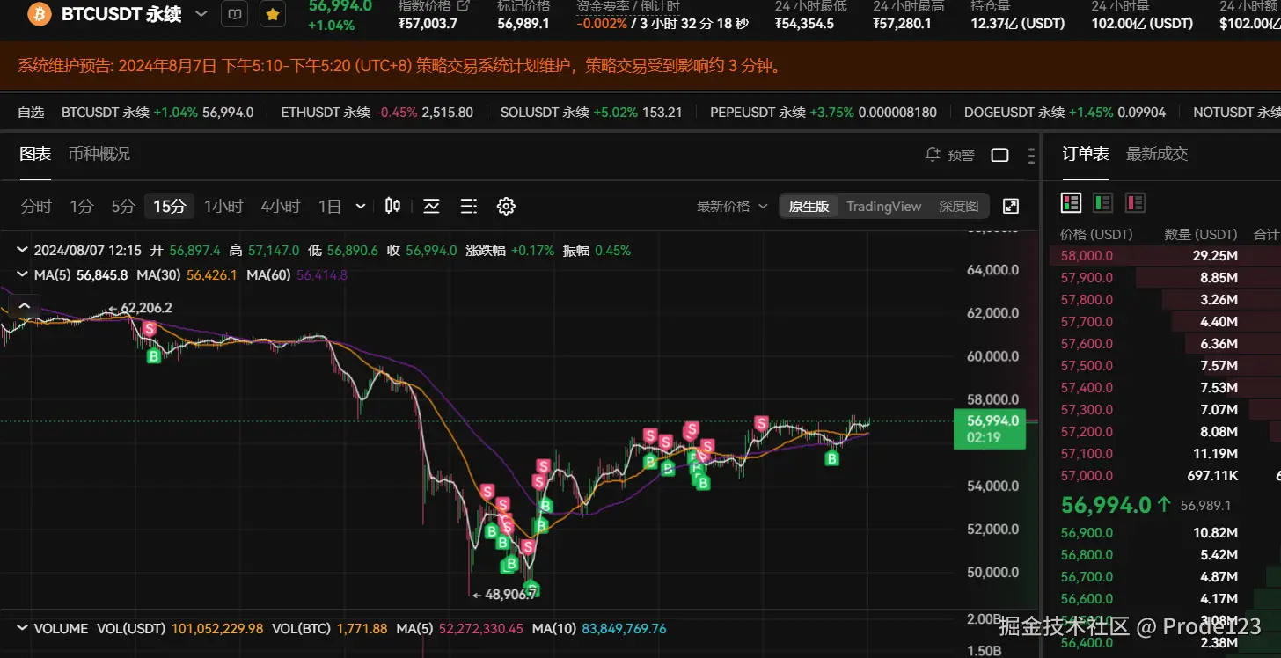This screenshot has width=1281, height=658.
Task: Expand more timeframes chevron after 1日
Action: tap(361, 206)
